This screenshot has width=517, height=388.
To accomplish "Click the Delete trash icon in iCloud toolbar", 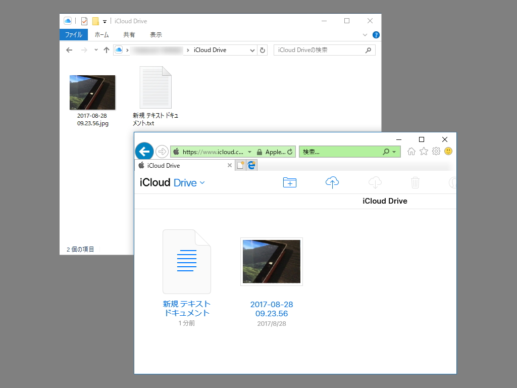I will tap(415, 182).
